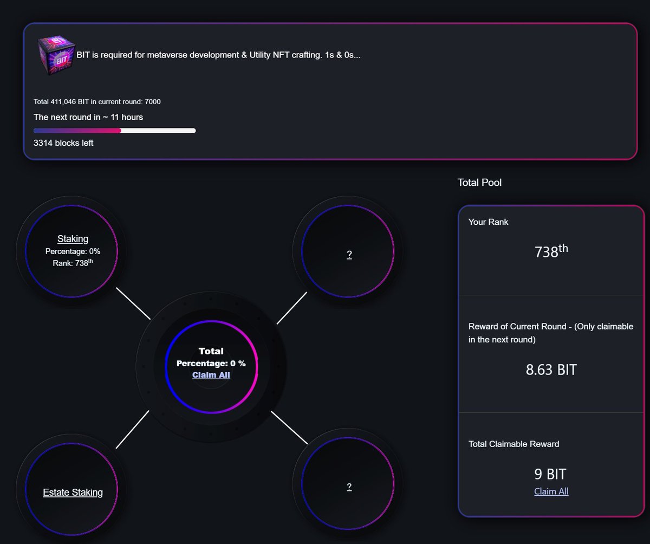Open the Estate Staking underlined label

[73, 492]
